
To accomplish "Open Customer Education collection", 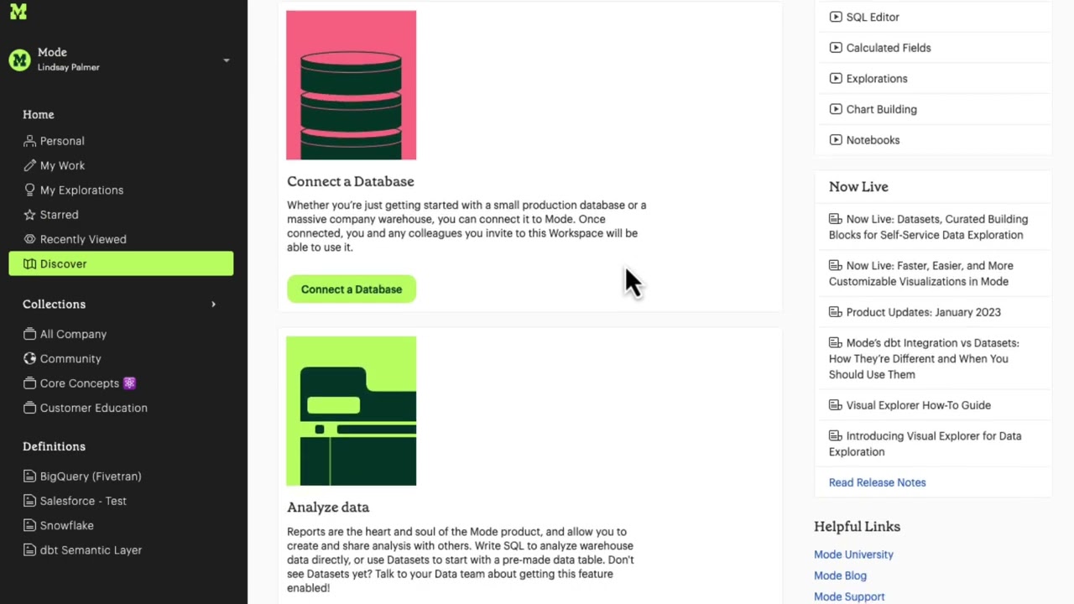I will [93, 408].
